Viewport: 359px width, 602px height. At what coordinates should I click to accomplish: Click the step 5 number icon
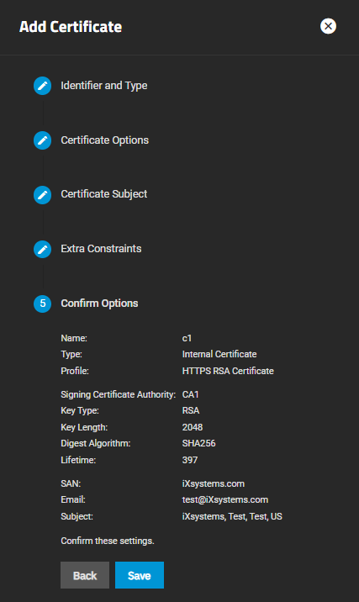(42, 304)
